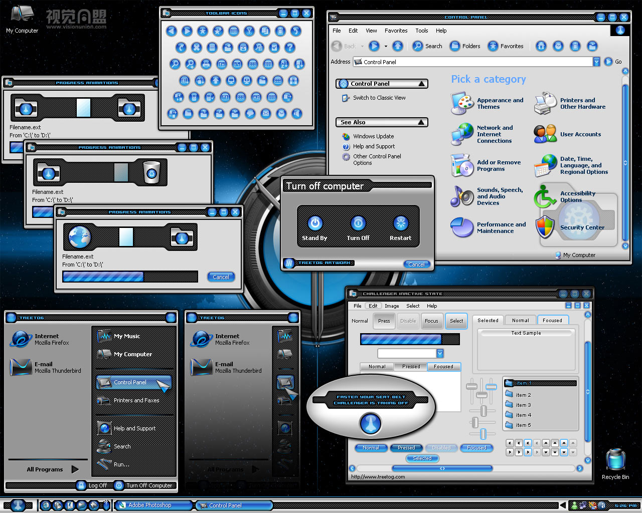The image size is (642, 513).
Task: Click the Log Off padlock icon
Action: pyautogui.click(x=81, y=485)
